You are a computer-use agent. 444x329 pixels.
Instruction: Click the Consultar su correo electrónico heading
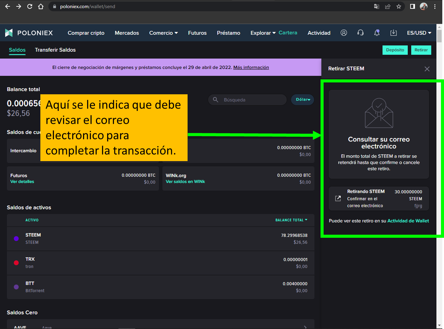click(x=379, y=143)
